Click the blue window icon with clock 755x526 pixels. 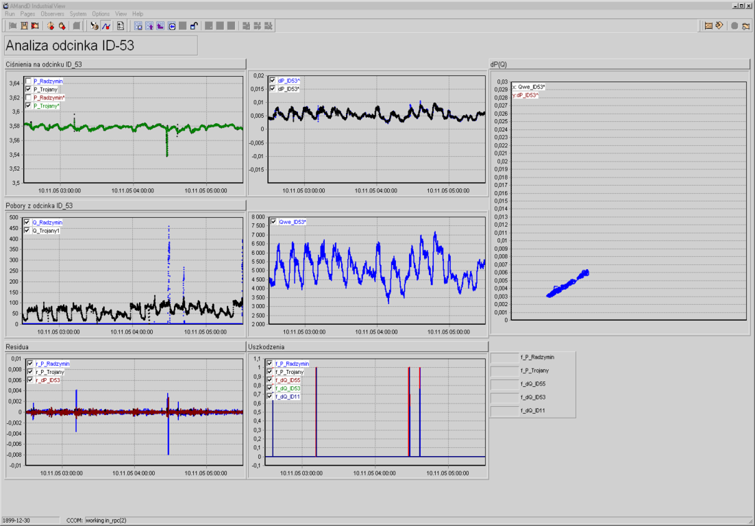point(171,26)
